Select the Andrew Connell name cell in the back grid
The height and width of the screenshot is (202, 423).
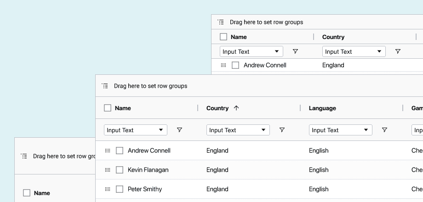265,65
